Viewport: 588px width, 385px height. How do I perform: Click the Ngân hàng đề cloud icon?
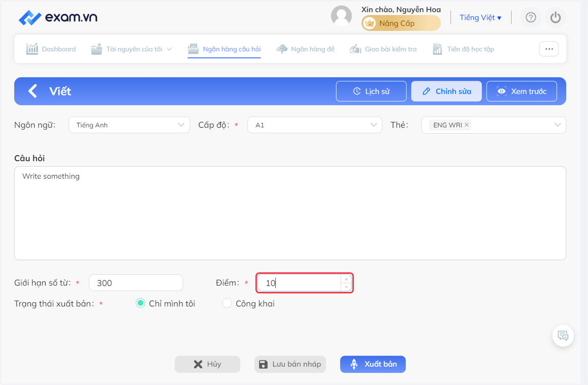pos(282,49)
